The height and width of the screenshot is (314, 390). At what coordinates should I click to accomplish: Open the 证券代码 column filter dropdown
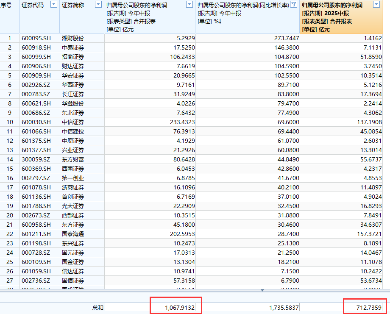tap(54, 4)
